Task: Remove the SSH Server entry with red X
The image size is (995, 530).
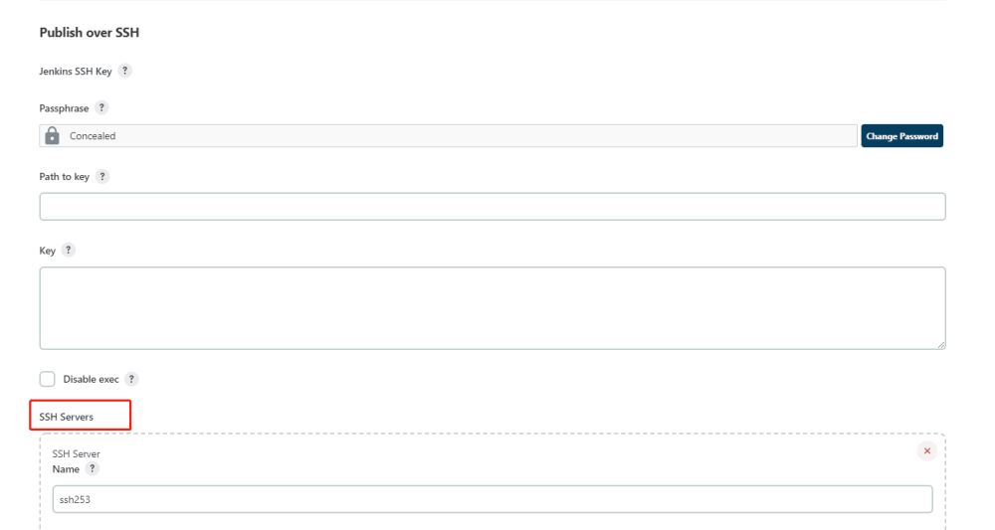Action: [927, 450]
